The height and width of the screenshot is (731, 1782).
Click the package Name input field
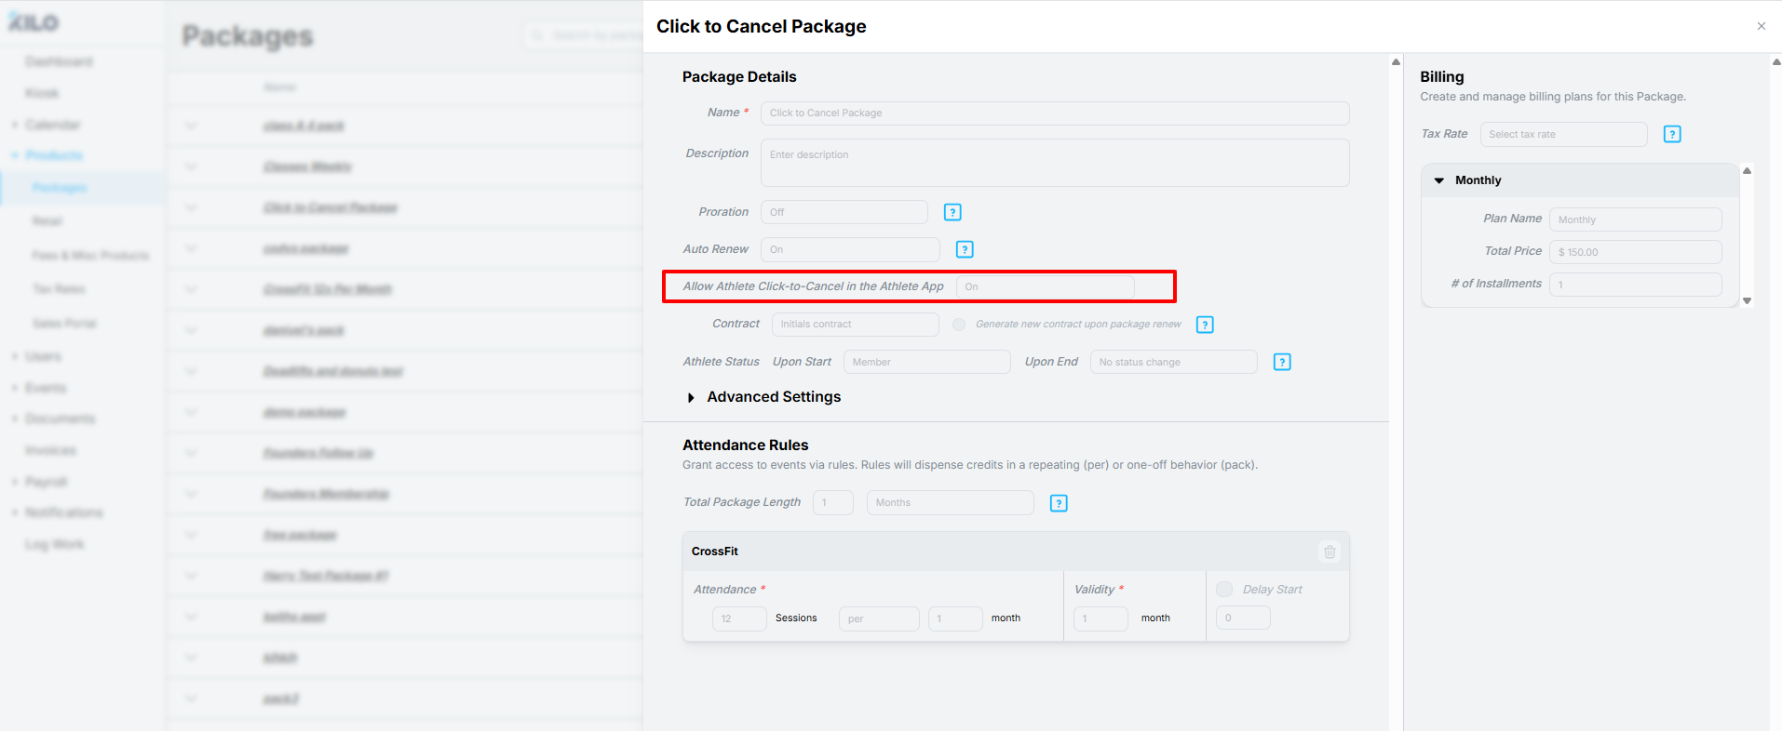tap(1055, 113)
